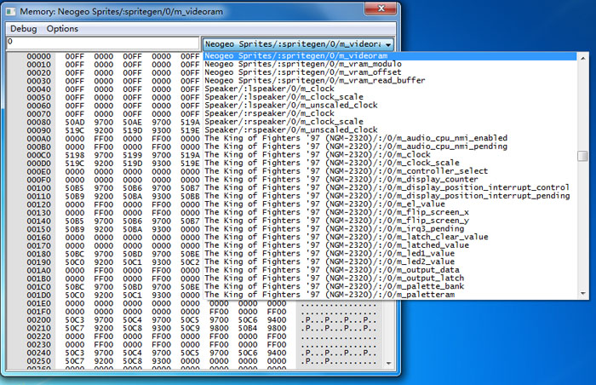This screenshot has width=596, height=385.
Task: Click value 50AD at address 00080
Action: point(75,122)
